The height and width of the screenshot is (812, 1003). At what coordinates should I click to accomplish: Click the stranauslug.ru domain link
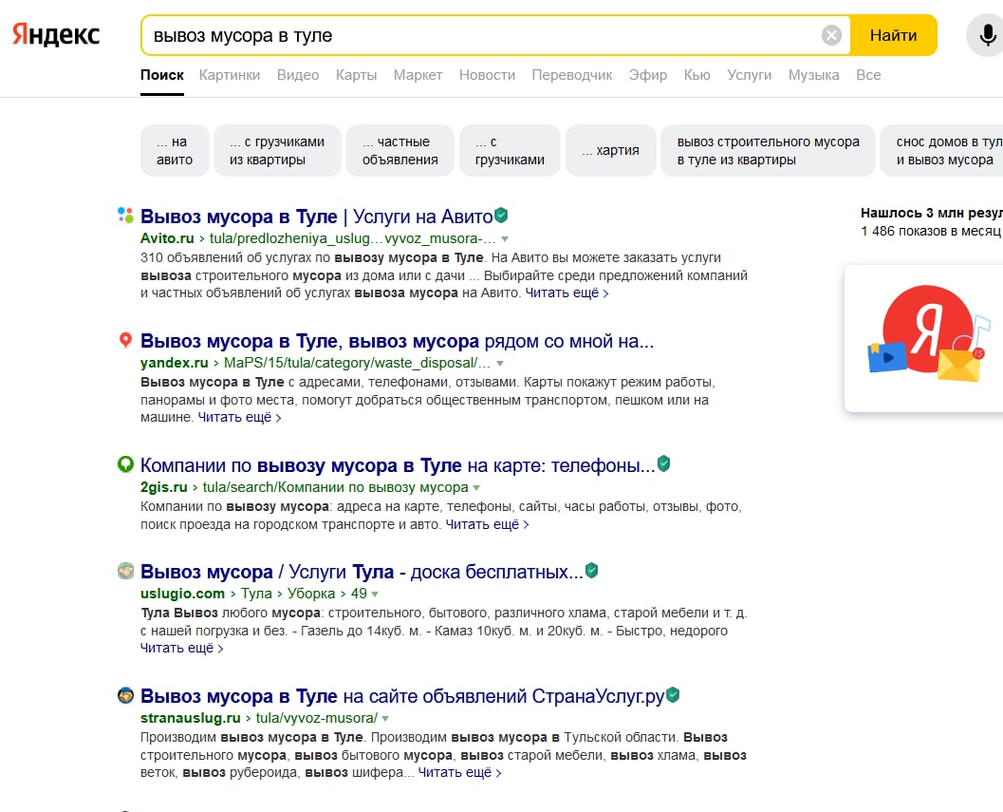tap(190, 717)
